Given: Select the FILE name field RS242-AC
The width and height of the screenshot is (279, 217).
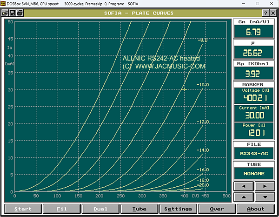Looking at the screenshot, I should coord(254,153).
